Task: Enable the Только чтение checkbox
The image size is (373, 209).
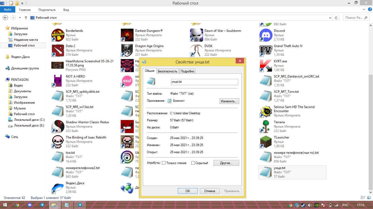Action: coord(164,163)
